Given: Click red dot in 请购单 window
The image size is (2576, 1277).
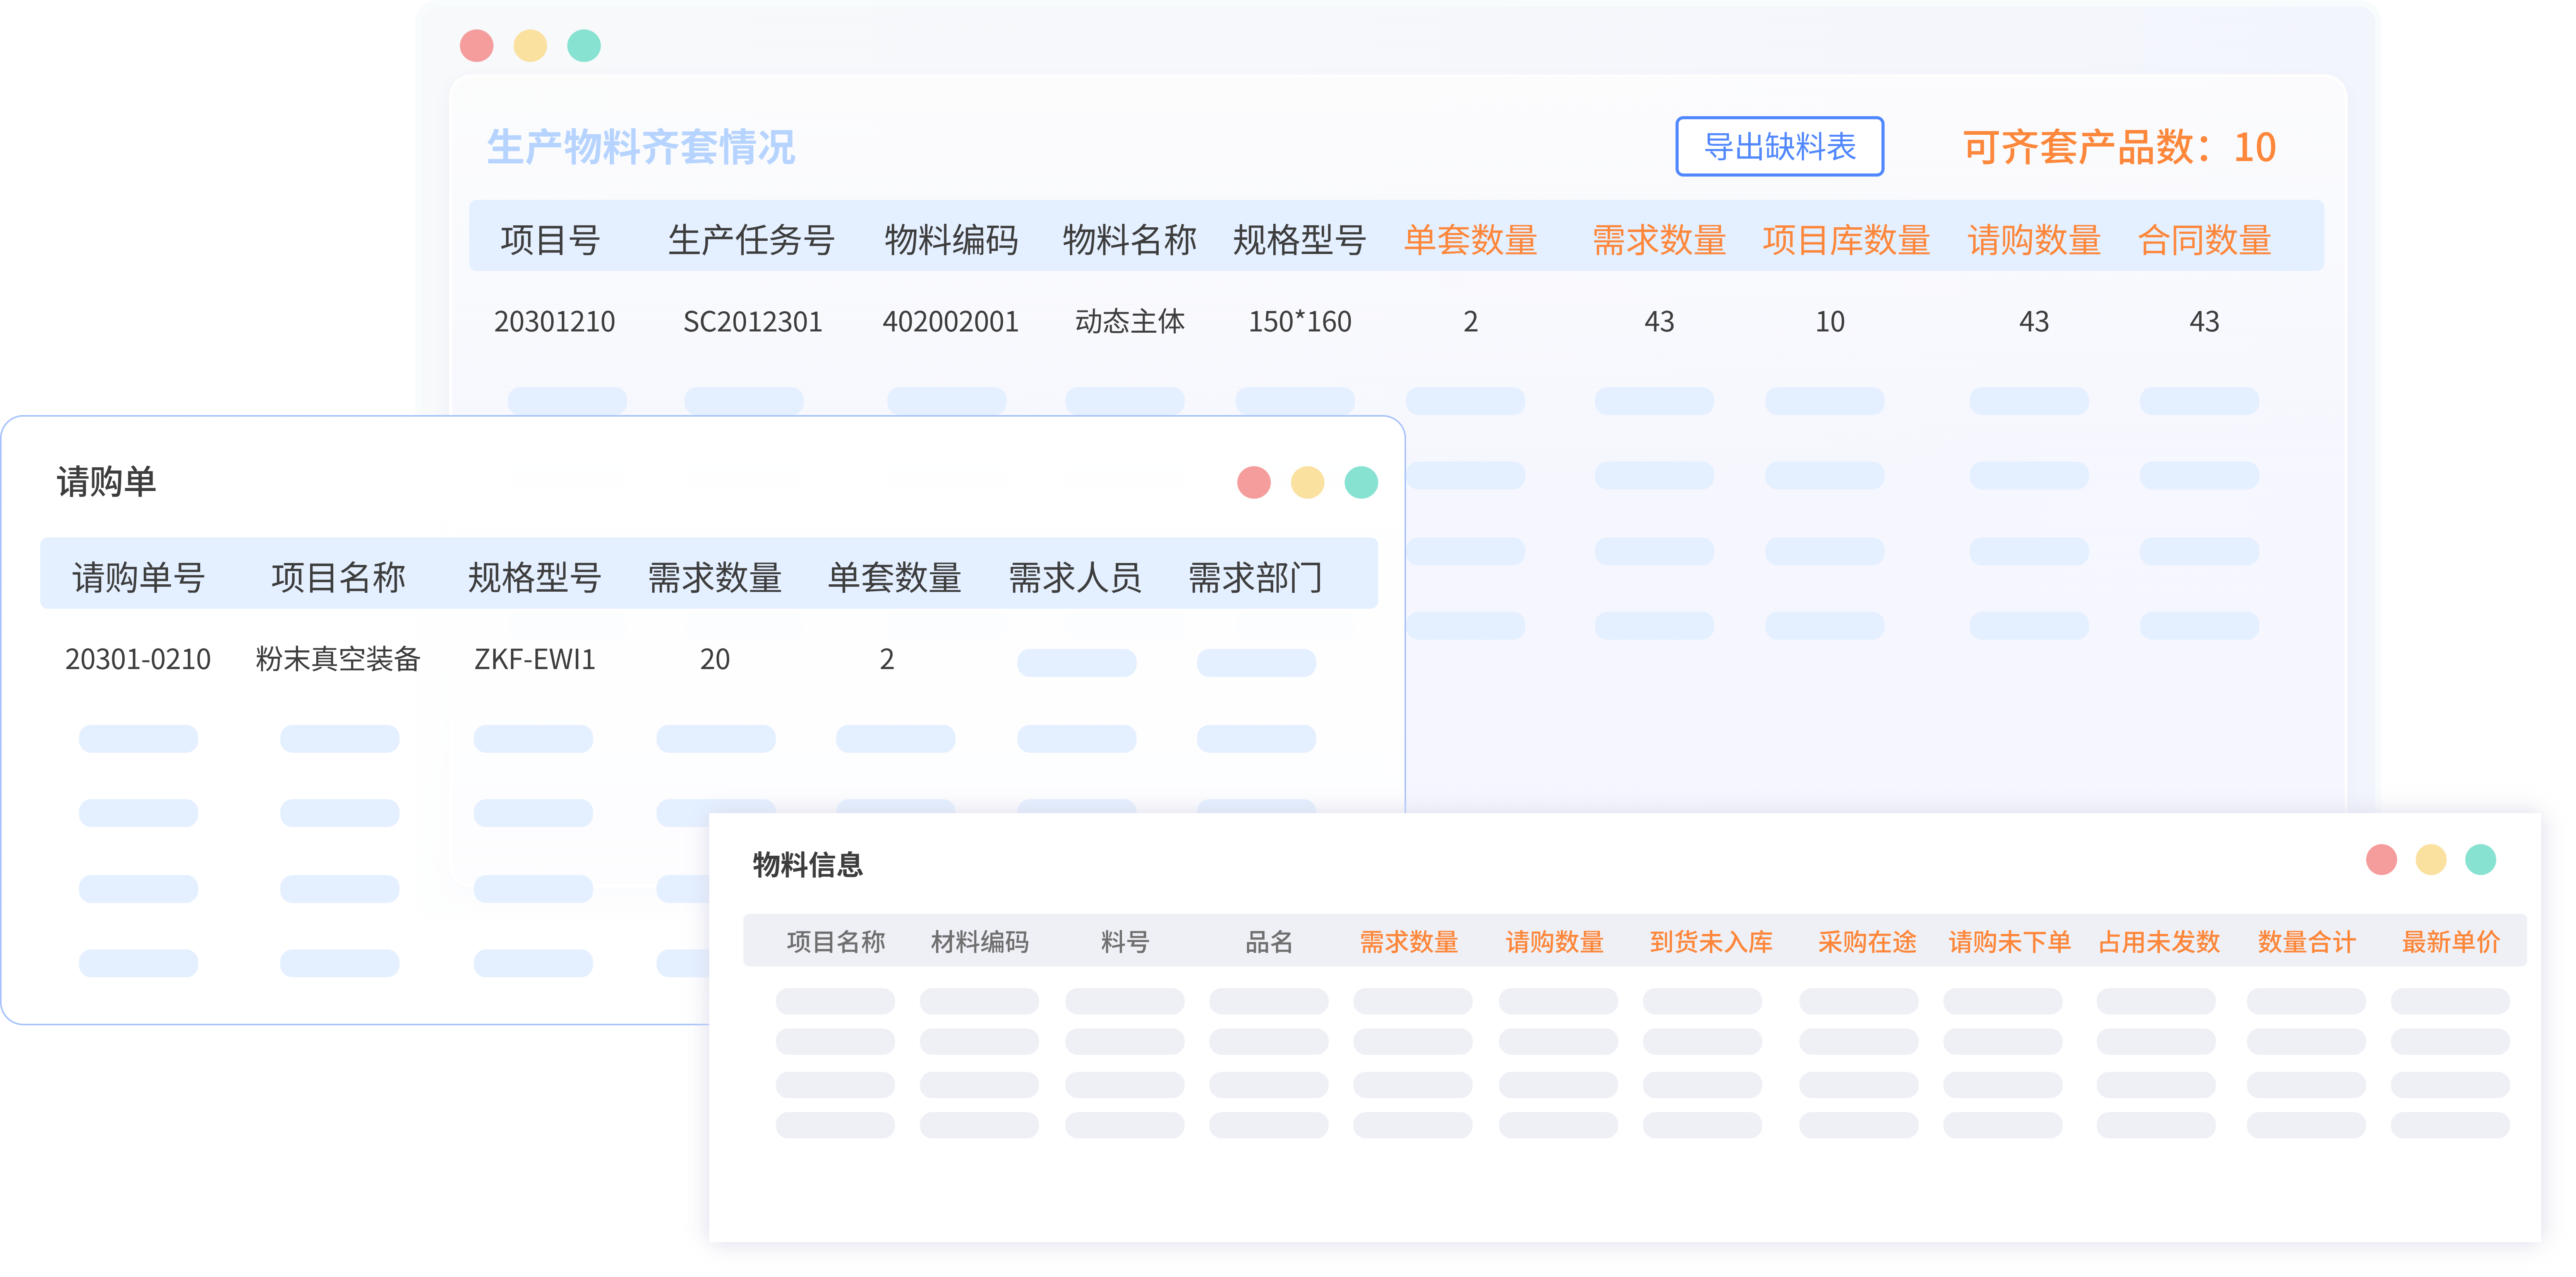Looking at the screenshot, I should 1254,482.
